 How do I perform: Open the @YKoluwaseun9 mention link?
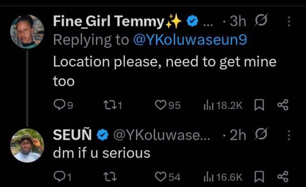tap(190, 40)
